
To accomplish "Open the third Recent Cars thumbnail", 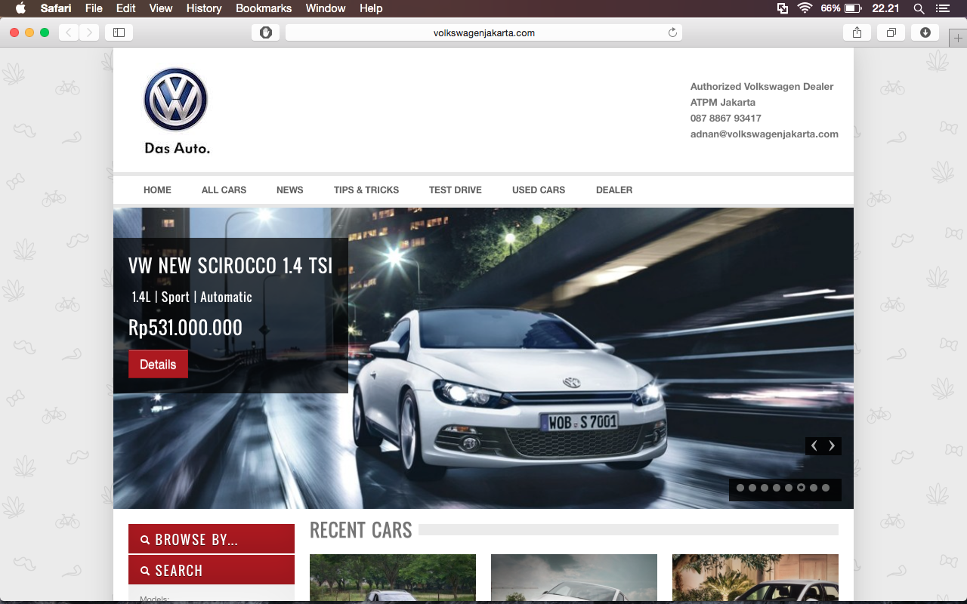I will [755, 578].
